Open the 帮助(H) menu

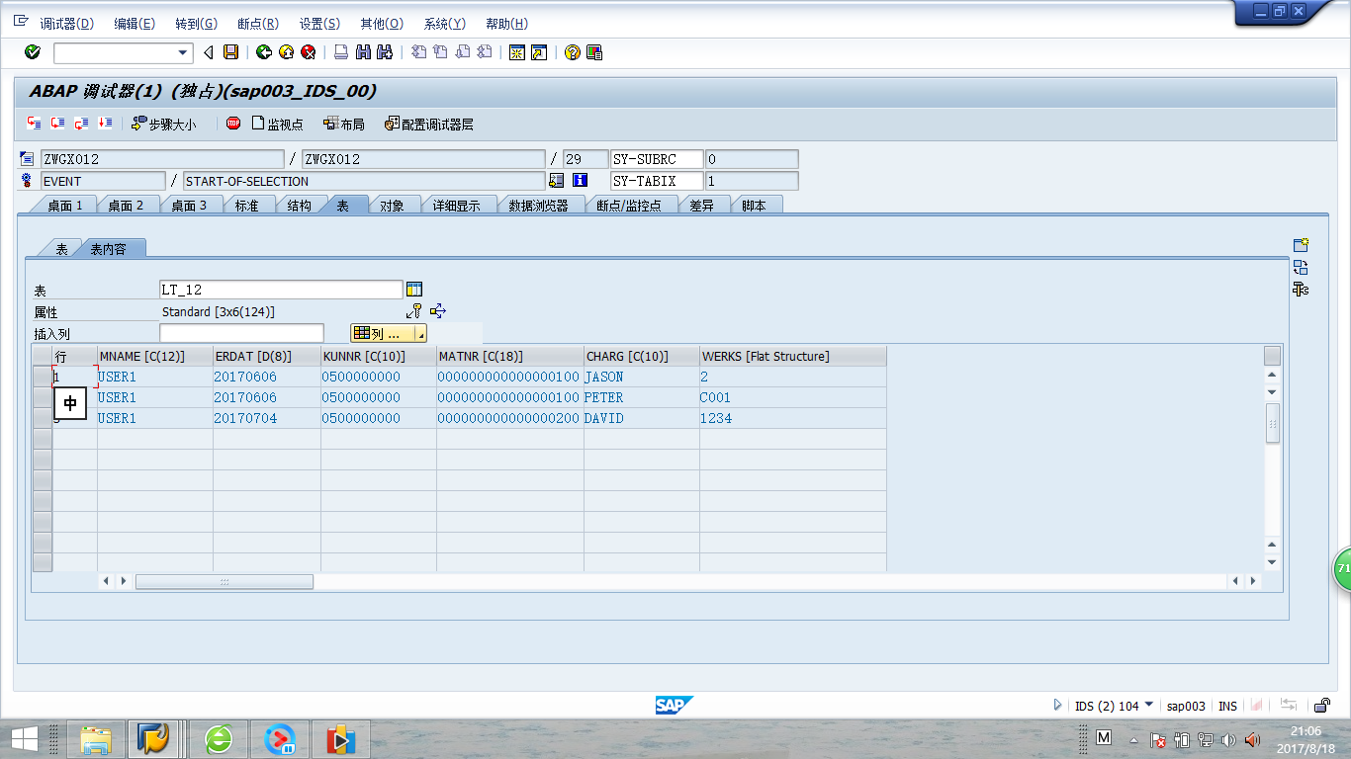(x=506, y=24)
